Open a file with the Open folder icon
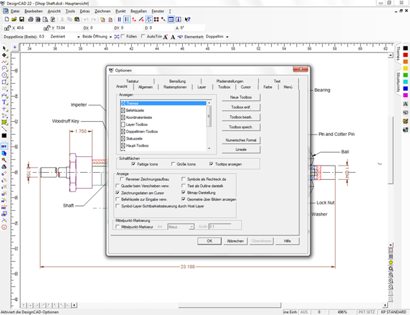The image size is (410, 315). tap(14, 19)
